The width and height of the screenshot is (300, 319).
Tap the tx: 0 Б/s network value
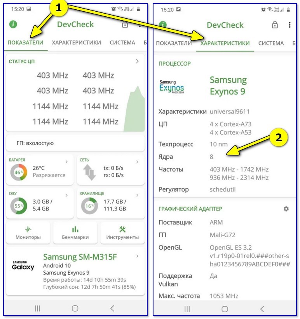[x=113, y=168]
